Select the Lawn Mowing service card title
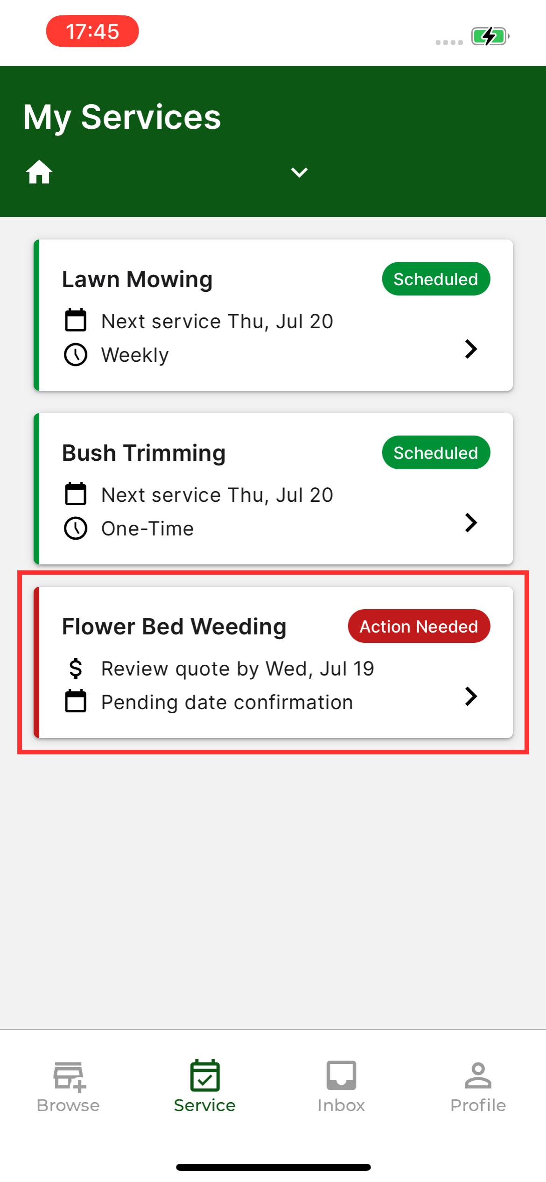This screenshot has height=1182, width=546. click(x=137, y=280)
